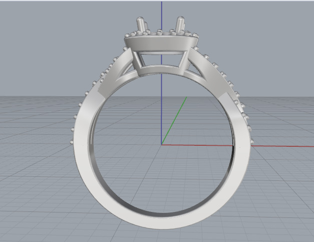Screen dimensions: 314x242
Task: Click the right tall prong on setting
Action: [x=180, y=24]
